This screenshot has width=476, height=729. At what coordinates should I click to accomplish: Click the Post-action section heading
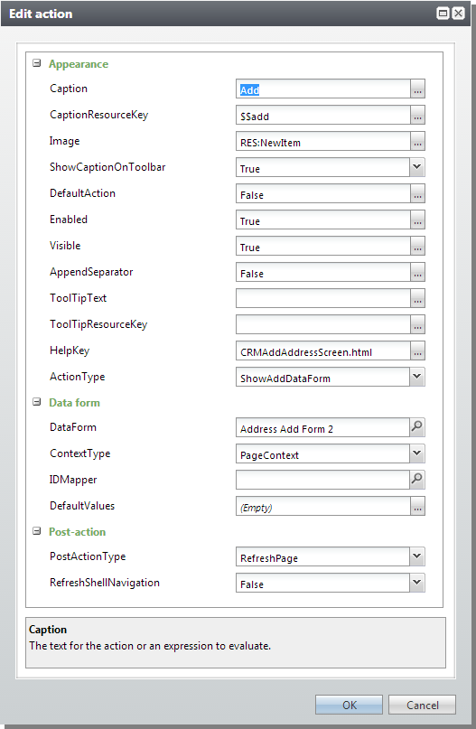77,531
